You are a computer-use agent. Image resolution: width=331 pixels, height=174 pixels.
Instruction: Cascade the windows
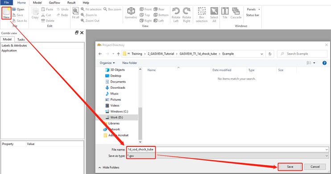tap(236, 13)
